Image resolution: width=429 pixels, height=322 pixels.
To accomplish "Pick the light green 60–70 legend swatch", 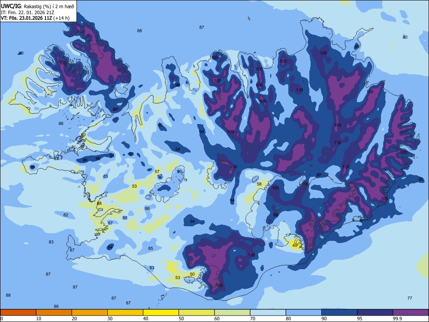I will [x=232, y=313].
